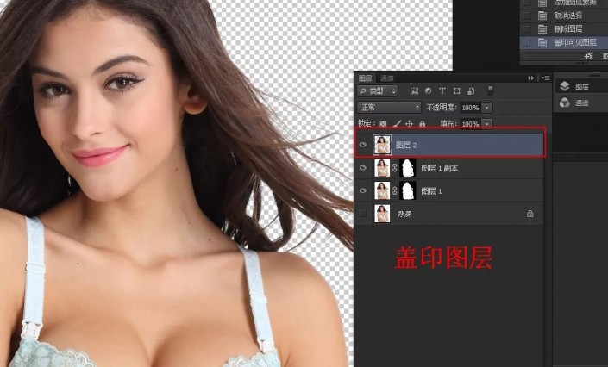This screenshot has width=608, height=367.
Task: Click the 通道 icon in collapsed dock
Action: click(565, 103)
